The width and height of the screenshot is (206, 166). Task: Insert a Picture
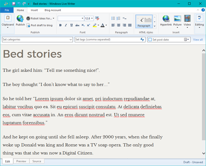point(177,20)
